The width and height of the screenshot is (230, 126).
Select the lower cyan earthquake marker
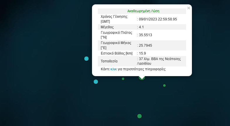96,82
